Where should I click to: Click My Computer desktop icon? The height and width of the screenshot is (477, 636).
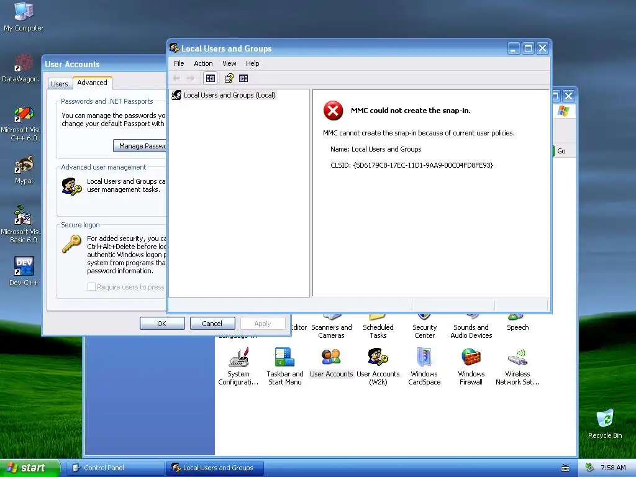24,17
